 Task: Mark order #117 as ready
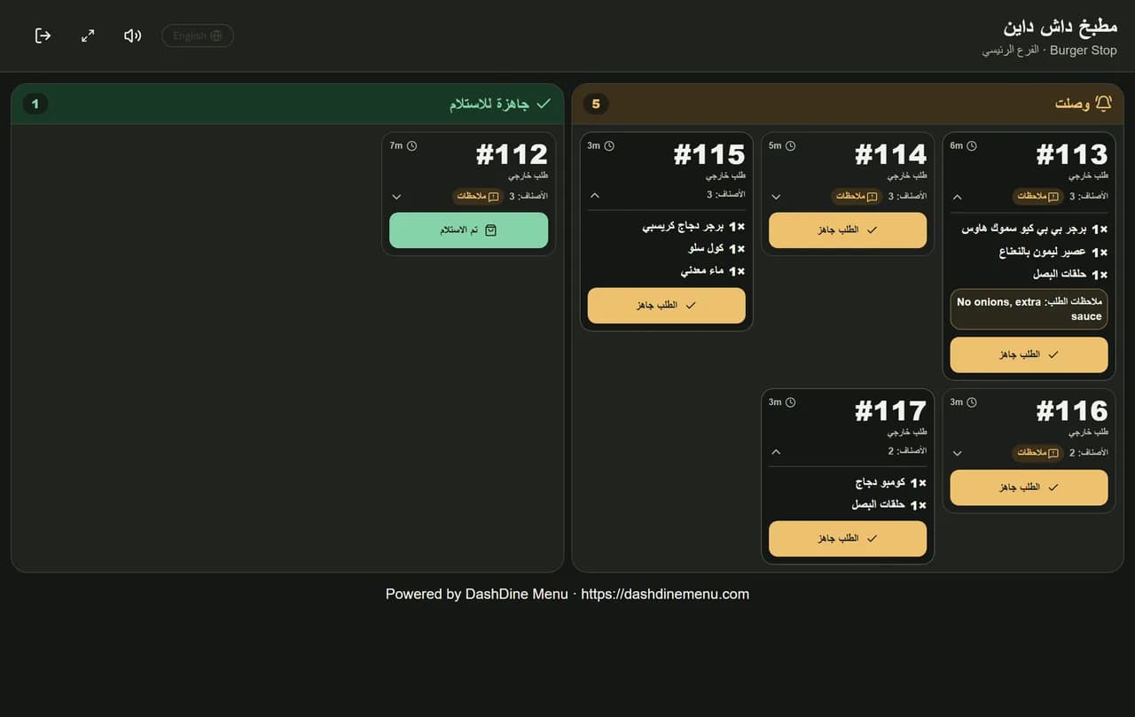tap(848, 539)
